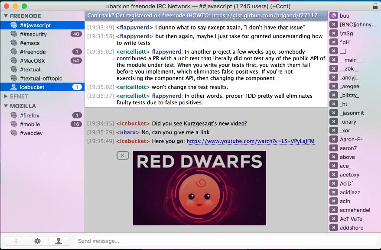Click the mode icon beside acidjazz
The image size is (381, 250).
pyautogui.click(x=334, y=192)
